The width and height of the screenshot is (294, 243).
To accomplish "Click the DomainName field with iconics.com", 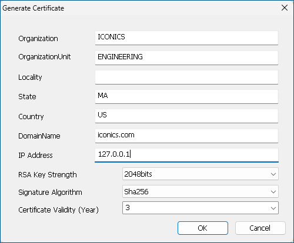I will click(186, 136).
